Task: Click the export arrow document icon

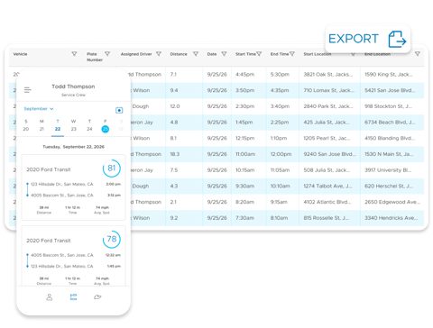Action: click(x=397, y=39)
